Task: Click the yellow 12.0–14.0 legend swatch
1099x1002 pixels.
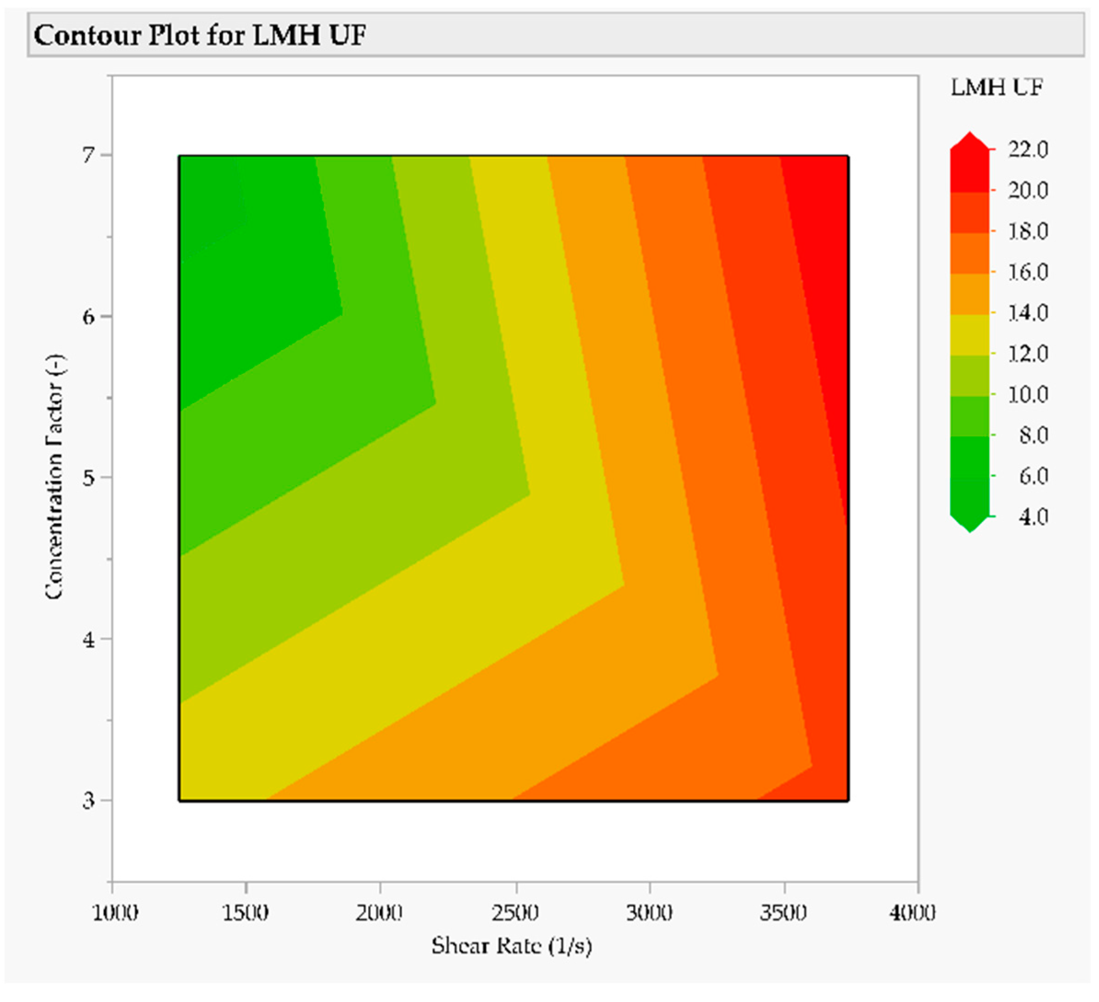Action: [x=969, y=335]
